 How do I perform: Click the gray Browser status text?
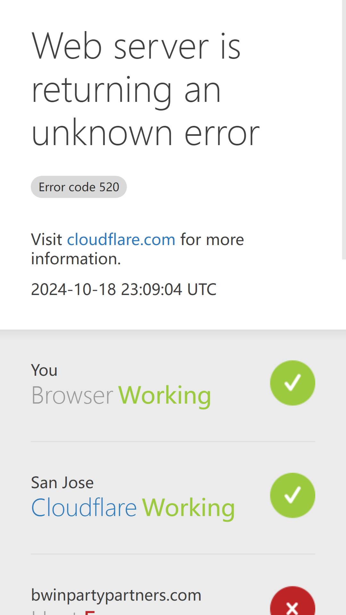point(72,395)
